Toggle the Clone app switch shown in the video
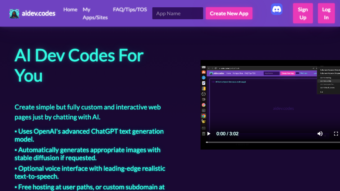This screenshot has height=191, width=340. point(297,73)
